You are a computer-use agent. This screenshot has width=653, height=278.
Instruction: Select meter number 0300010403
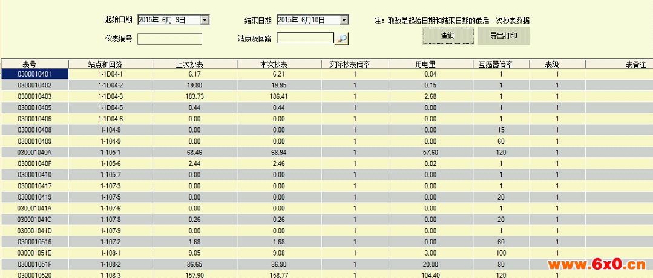click(x=34, y=96)
